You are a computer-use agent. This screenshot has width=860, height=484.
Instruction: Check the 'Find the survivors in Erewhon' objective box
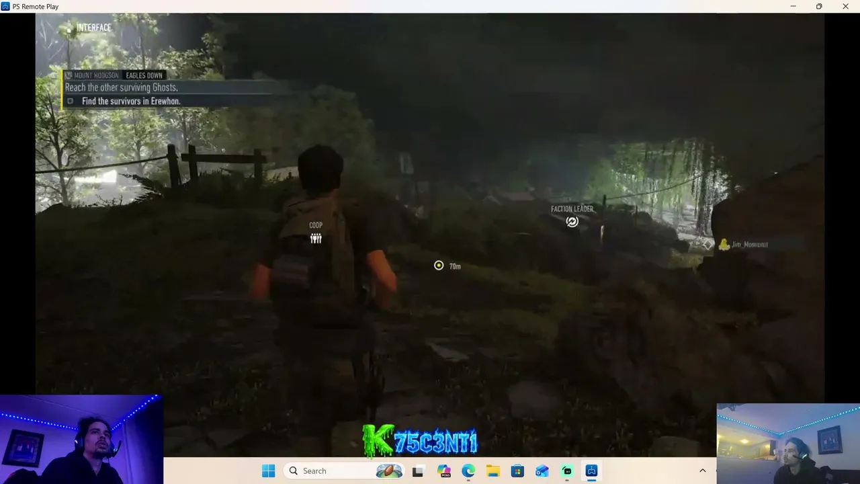click(70, 102)
